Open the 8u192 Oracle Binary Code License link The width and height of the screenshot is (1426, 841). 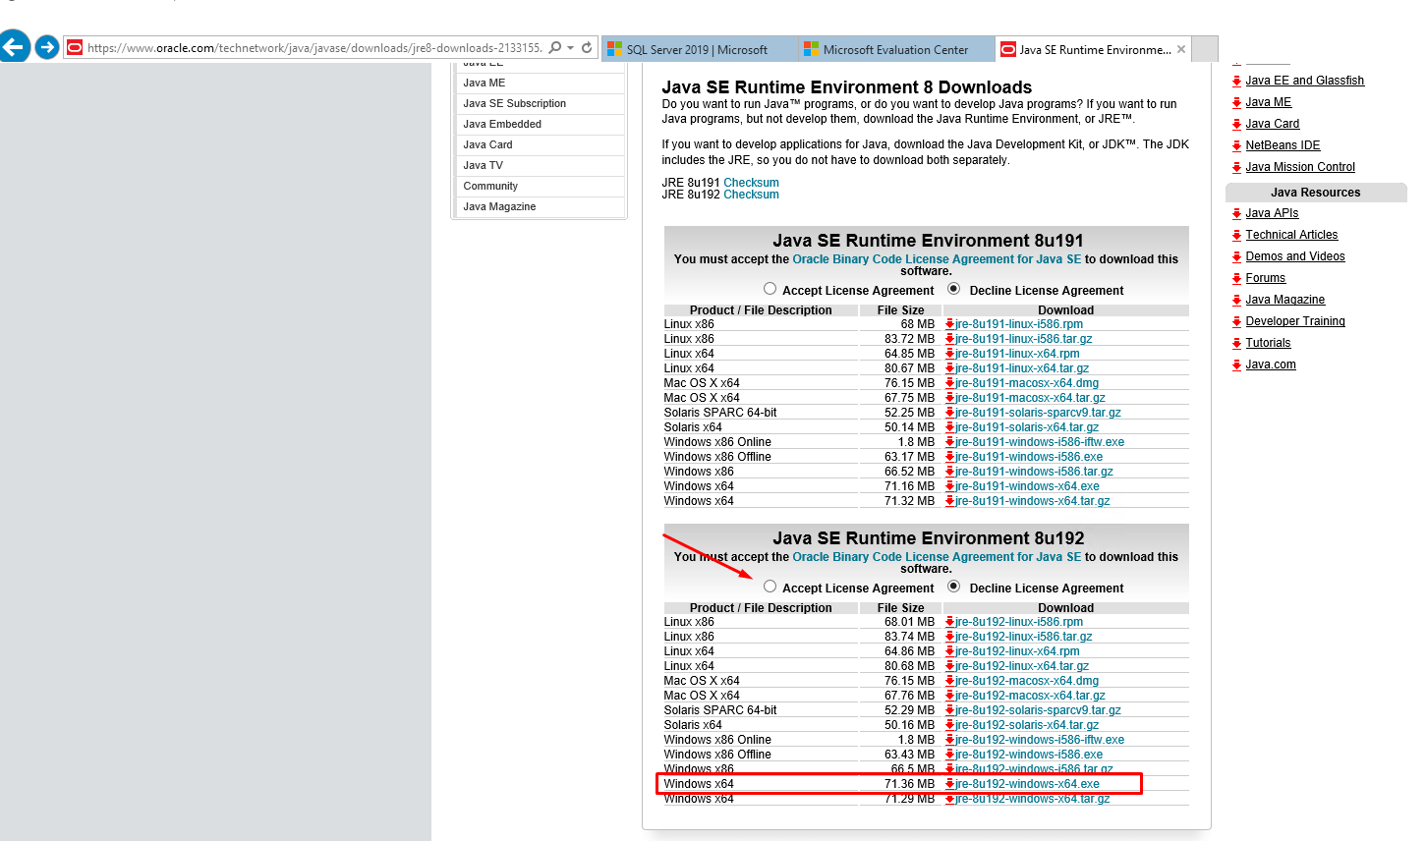[937, 557]
